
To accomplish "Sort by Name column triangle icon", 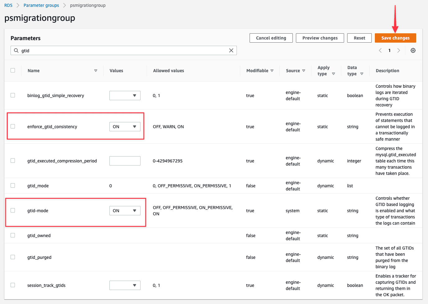I will [x=96, y=71].
